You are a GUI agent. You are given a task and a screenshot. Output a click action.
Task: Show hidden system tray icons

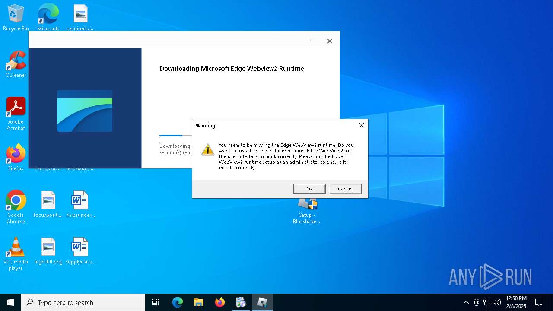click(466, 302)
